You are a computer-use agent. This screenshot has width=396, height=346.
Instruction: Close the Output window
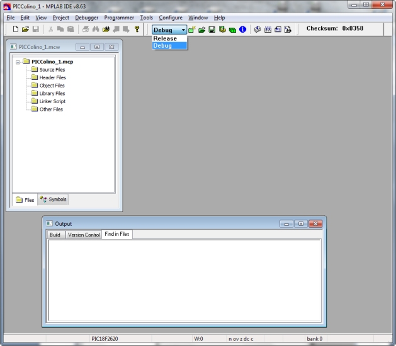click(315, 224)
